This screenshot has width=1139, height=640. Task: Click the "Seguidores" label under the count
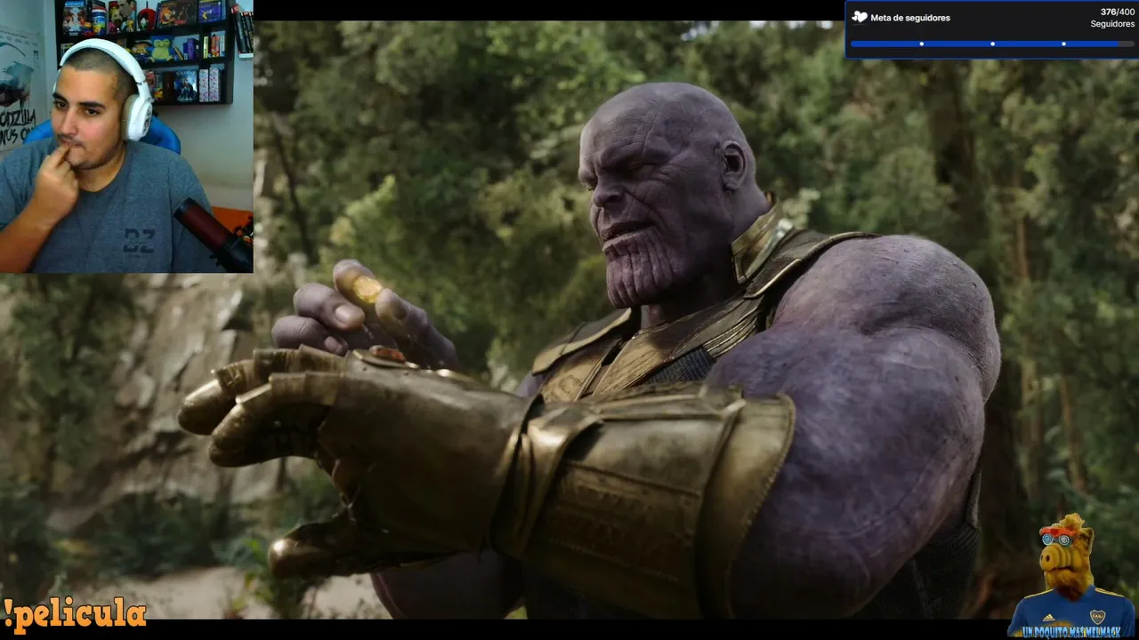[x=1112, y=24]
